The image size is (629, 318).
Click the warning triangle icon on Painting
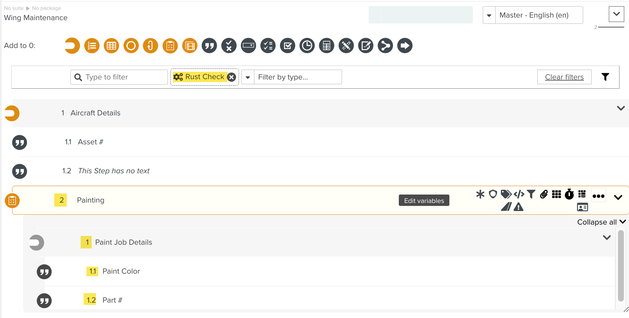(x=519, y=207)
